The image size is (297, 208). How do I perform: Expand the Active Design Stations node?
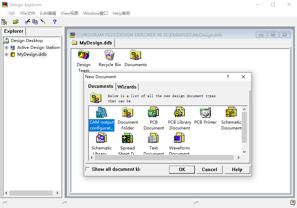click(x=6, y=48)
